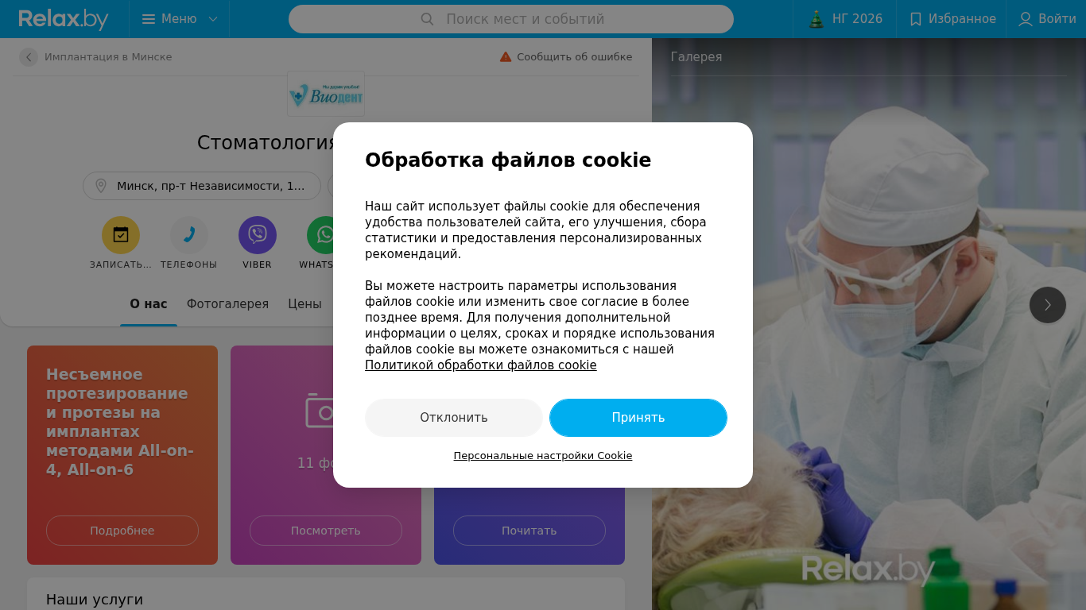Open Политикой обработки файлов cookie link
1086x610 pixels.
(481, 365)
